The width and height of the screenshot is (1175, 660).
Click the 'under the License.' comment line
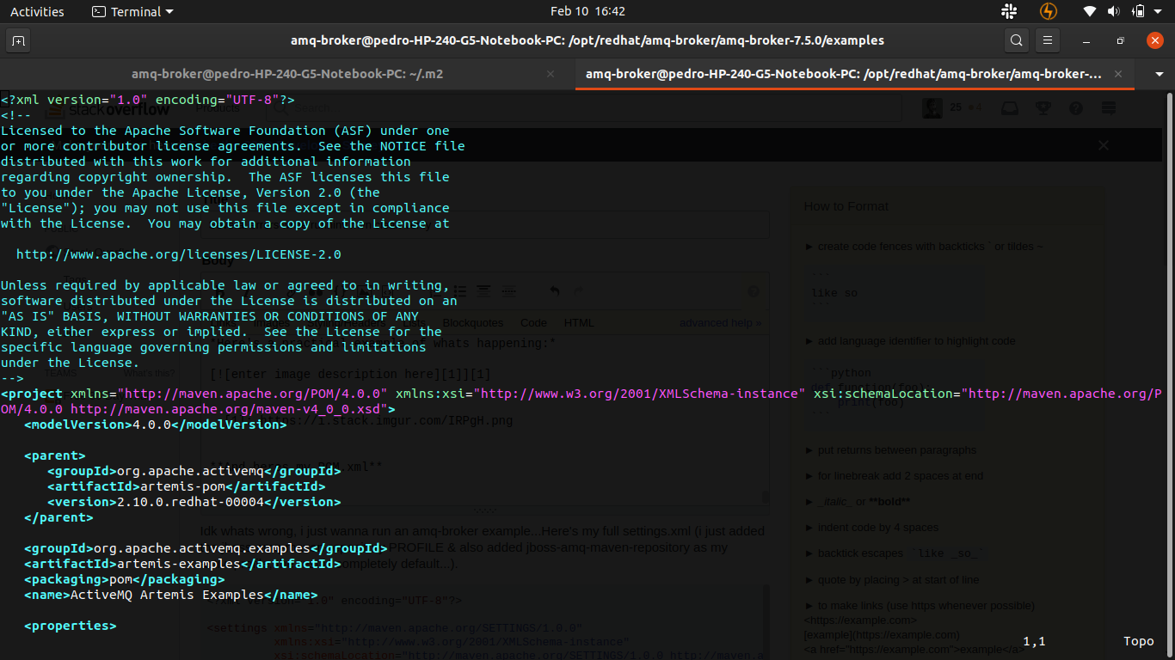tap(71, 363)
